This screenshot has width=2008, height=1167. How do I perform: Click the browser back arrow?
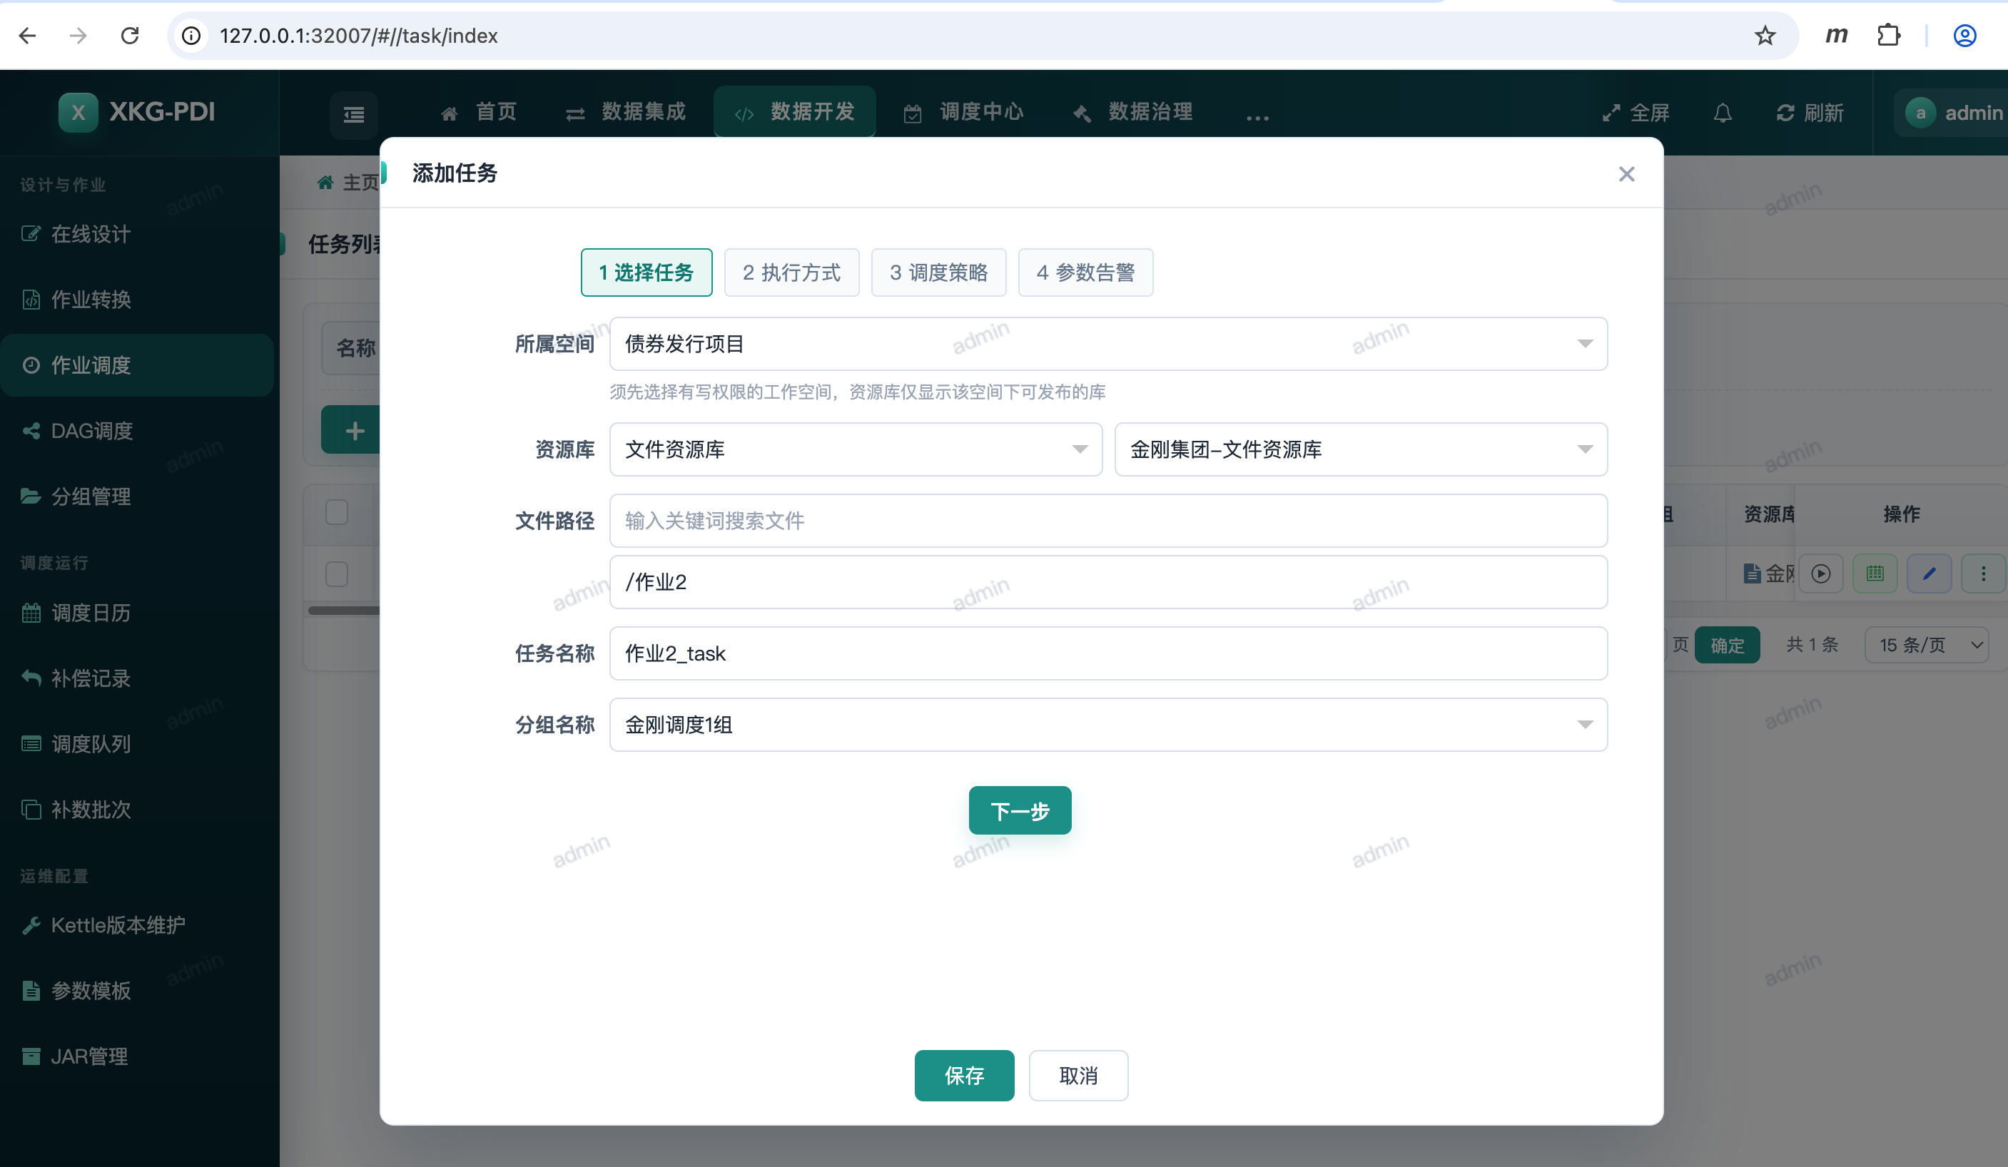pyautogui.click(x=28, y=35)
